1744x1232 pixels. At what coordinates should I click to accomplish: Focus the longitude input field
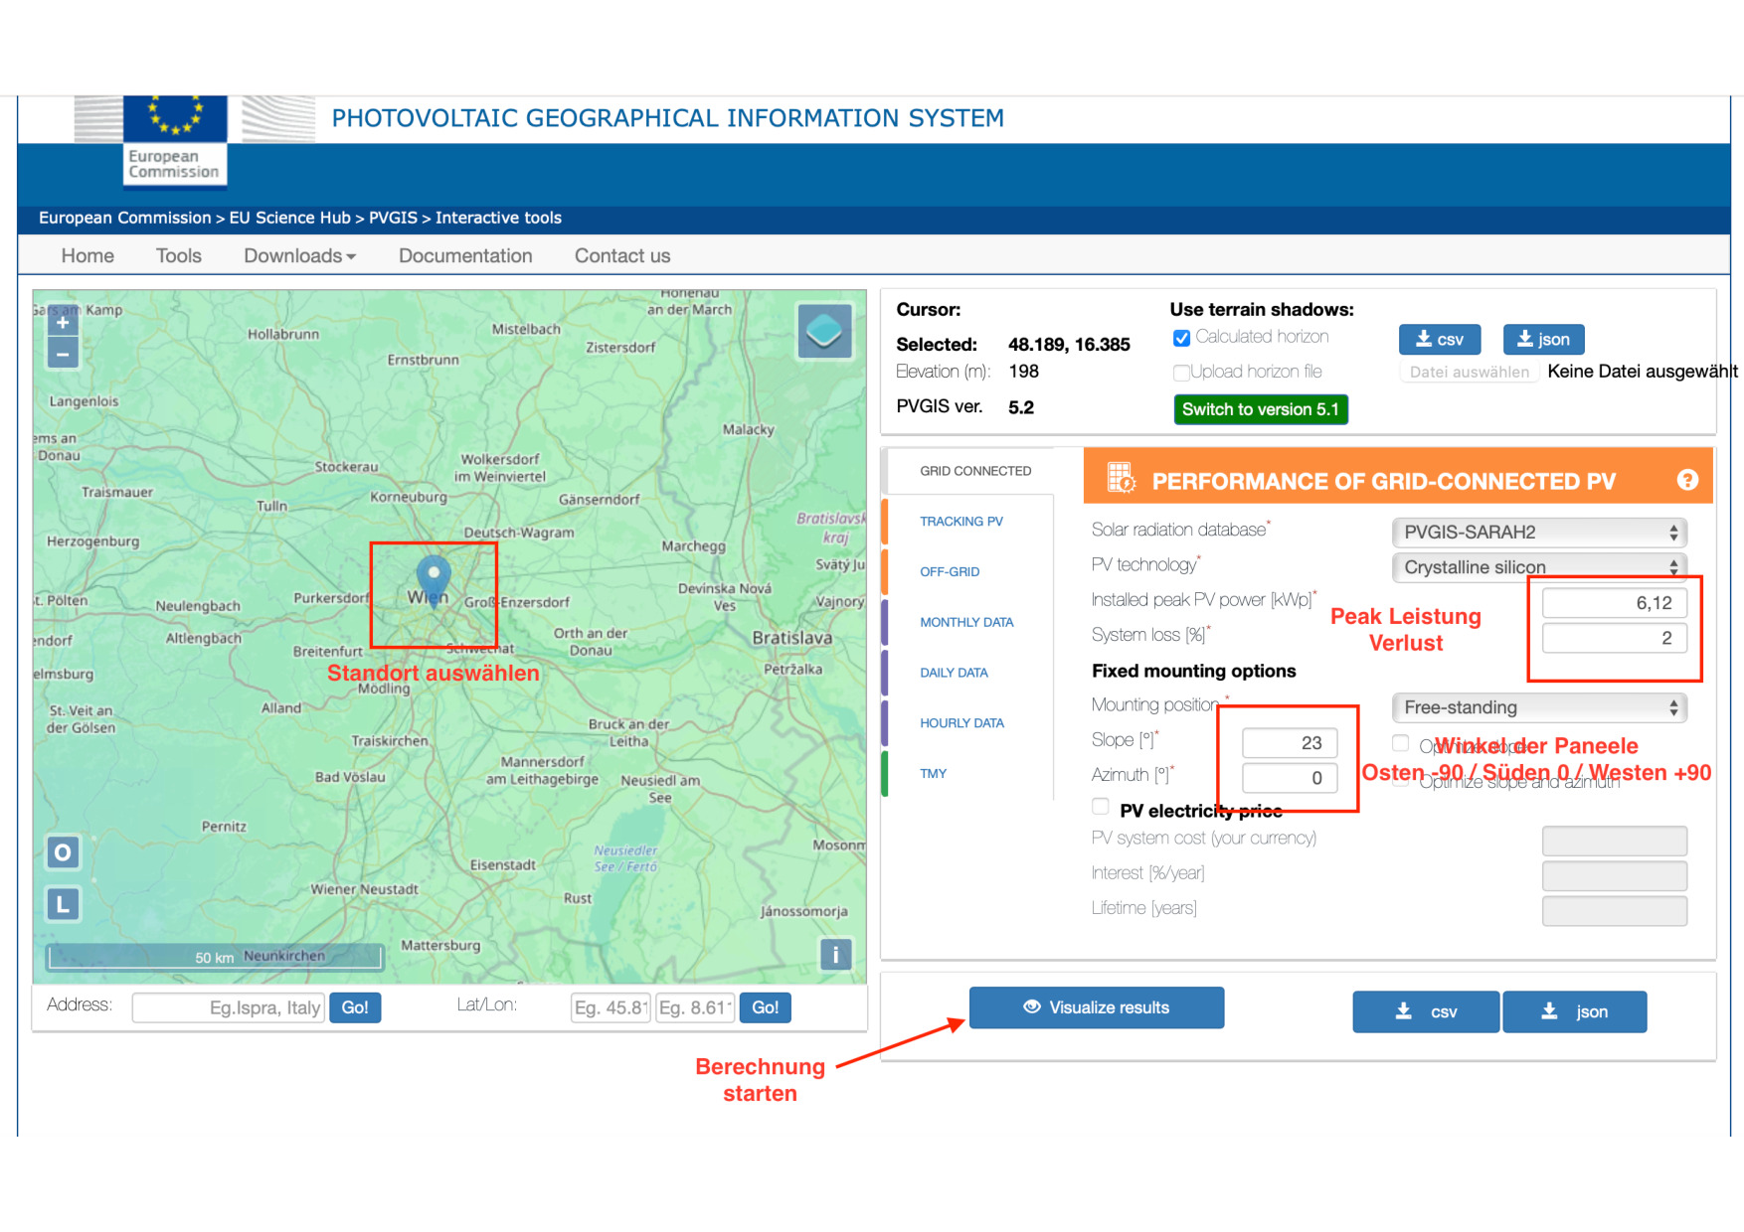[695, 1007]
